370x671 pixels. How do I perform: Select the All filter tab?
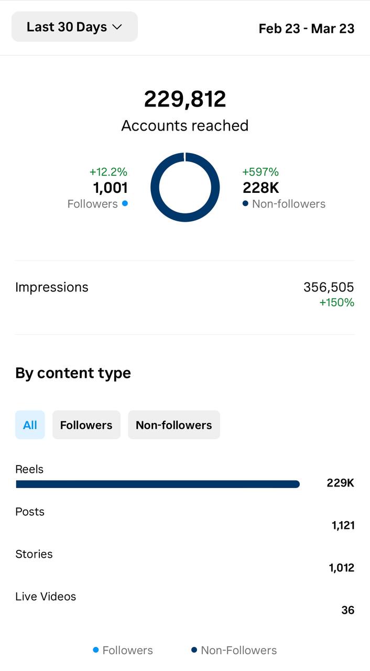(30, 425)
